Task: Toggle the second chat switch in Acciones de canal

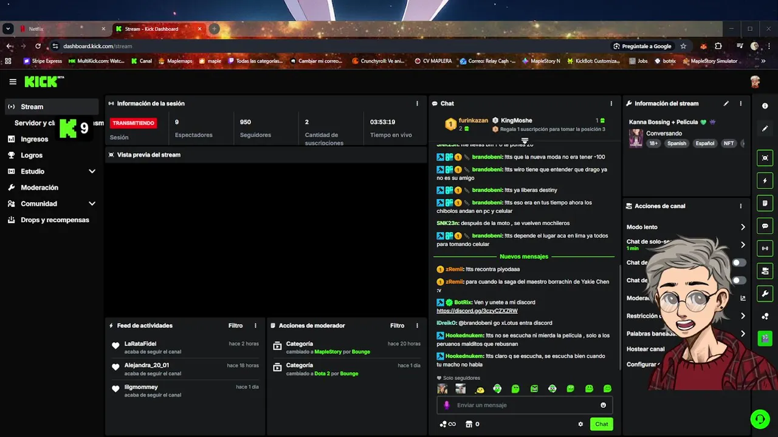Action: [738, 280]
